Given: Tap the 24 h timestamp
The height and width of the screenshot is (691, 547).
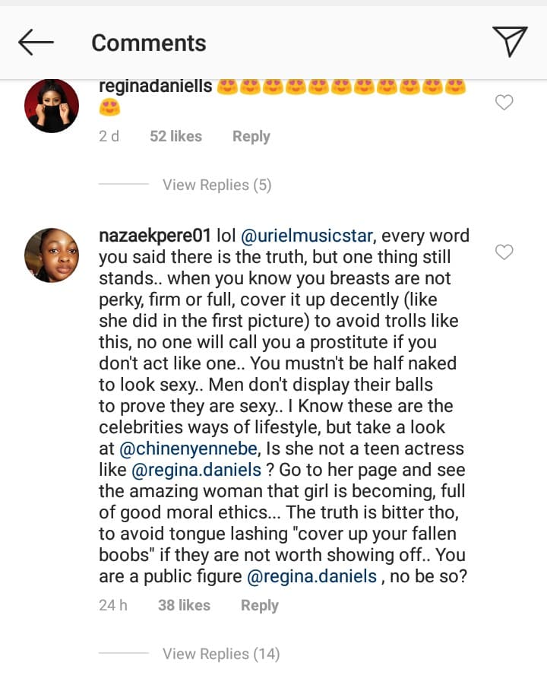Looking at the screenshot, I should (113, 606).
